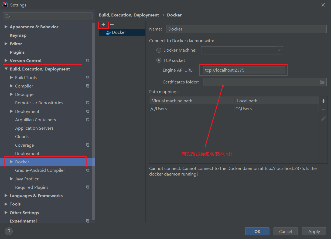Open the Keymap settings page
This screenshot has height=239, width=331.
click(x=18, y=35)
